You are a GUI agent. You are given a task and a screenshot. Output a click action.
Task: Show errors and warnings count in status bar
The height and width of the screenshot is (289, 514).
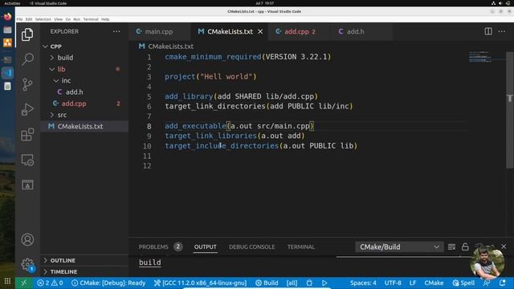click(x=50, y=283)
